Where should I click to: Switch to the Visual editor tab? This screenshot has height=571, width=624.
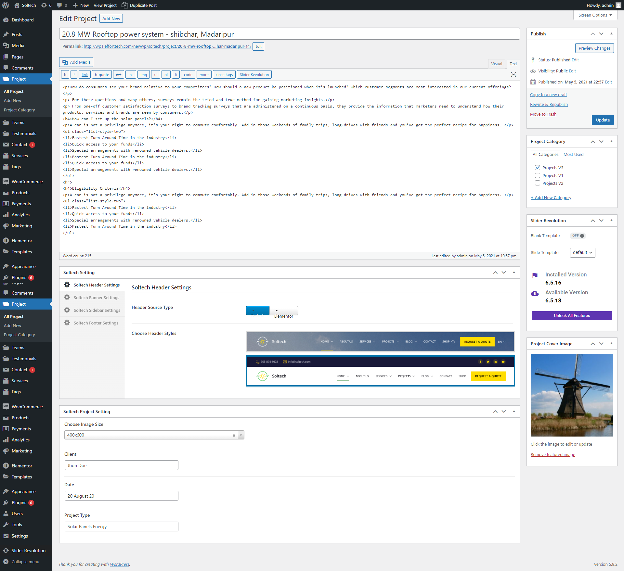(496, 64)
